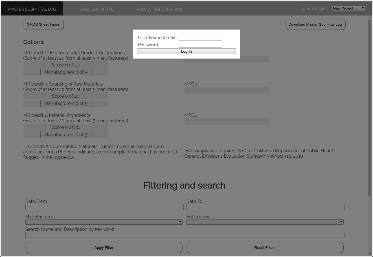
Task: Click the MRC4 status bar
Action: (227, 122)
